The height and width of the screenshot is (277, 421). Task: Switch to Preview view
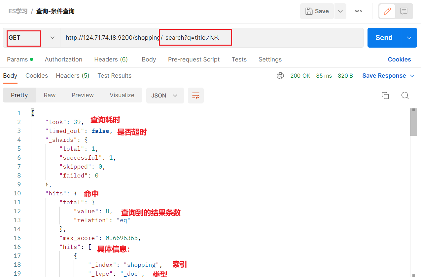[83, 95]
